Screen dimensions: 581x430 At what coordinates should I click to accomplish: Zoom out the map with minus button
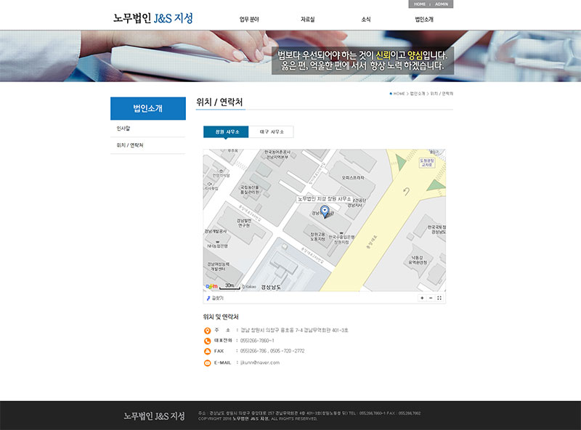(431, 298)
